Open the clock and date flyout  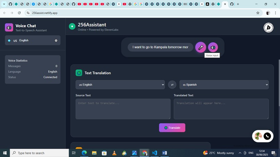pyautogui.click(x=262, y=153)
